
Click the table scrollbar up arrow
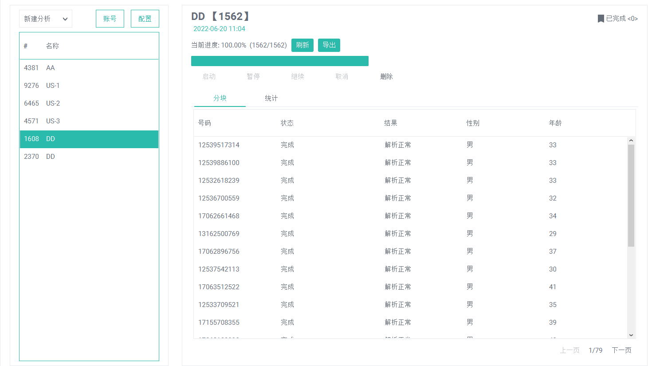point(631,141)
